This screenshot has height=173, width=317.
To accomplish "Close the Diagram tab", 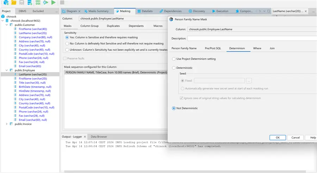I will 80,11.
